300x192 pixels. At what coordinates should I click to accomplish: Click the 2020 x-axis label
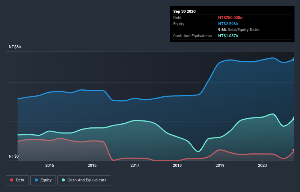point(262,165)
